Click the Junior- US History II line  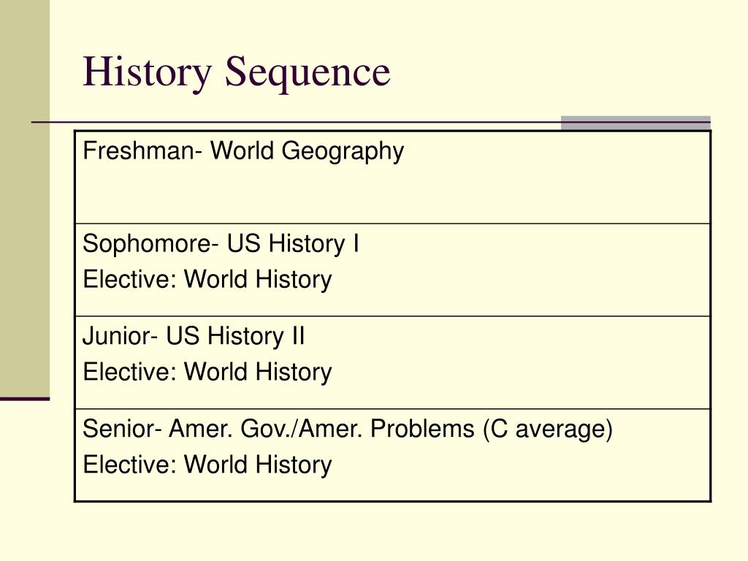point(194,336)
